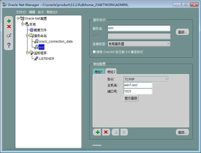Image resolution: width=201 pixels, height=153 pixels.
Task: Click the Oracle Net 配置 root node icon
Action: tap(22, 18)
